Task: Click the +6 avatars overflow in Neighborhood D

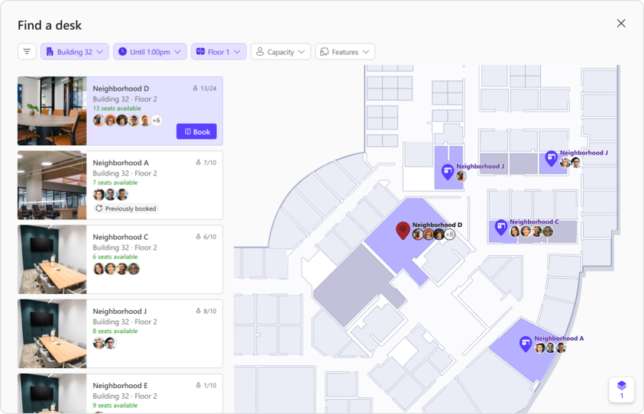Action: [x=156, y=121]
